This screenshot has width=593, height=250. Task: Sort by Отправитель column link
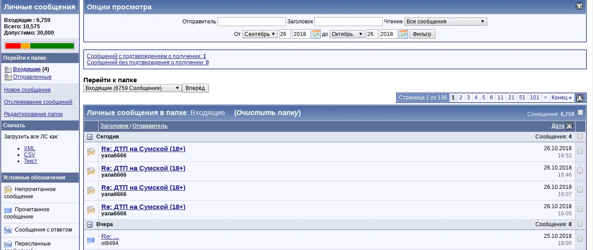[150, 126]
